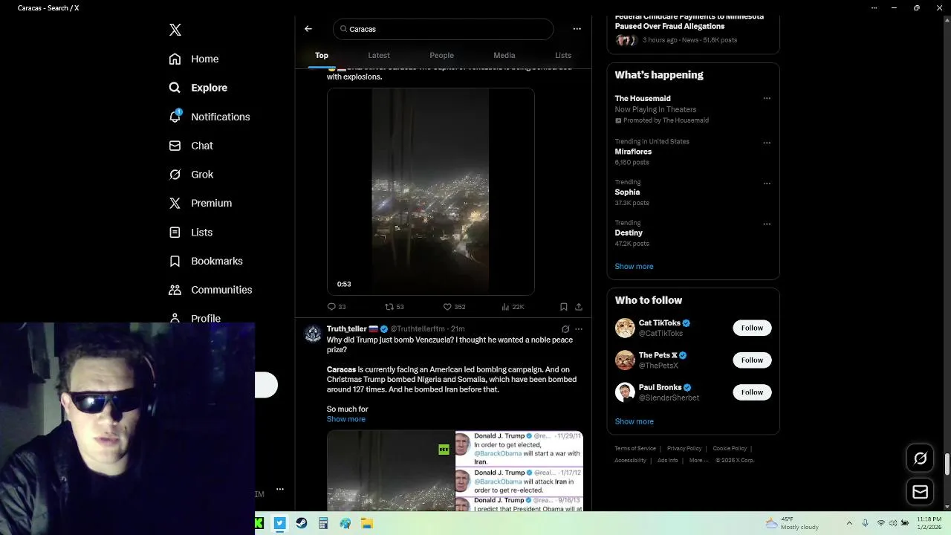Show more under Who to follow
This screenshot has width=951, height=535.
(634, 421)
